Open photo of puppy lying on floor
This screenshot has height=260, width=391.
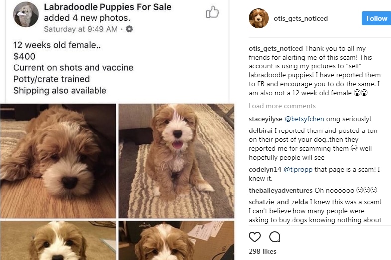(58, 161)
